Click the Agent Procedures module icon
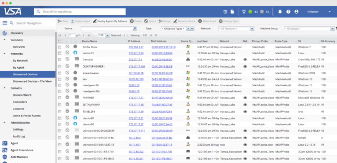The width and height of the screenshot is (337, 163). click(x=5, y=150)
